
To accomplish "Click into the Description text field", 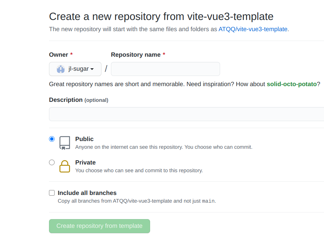I will (186, 114).
